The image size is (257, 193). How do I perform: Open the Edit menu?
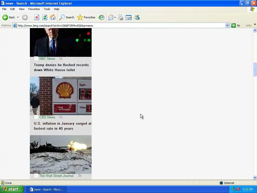tap(13, 9)
